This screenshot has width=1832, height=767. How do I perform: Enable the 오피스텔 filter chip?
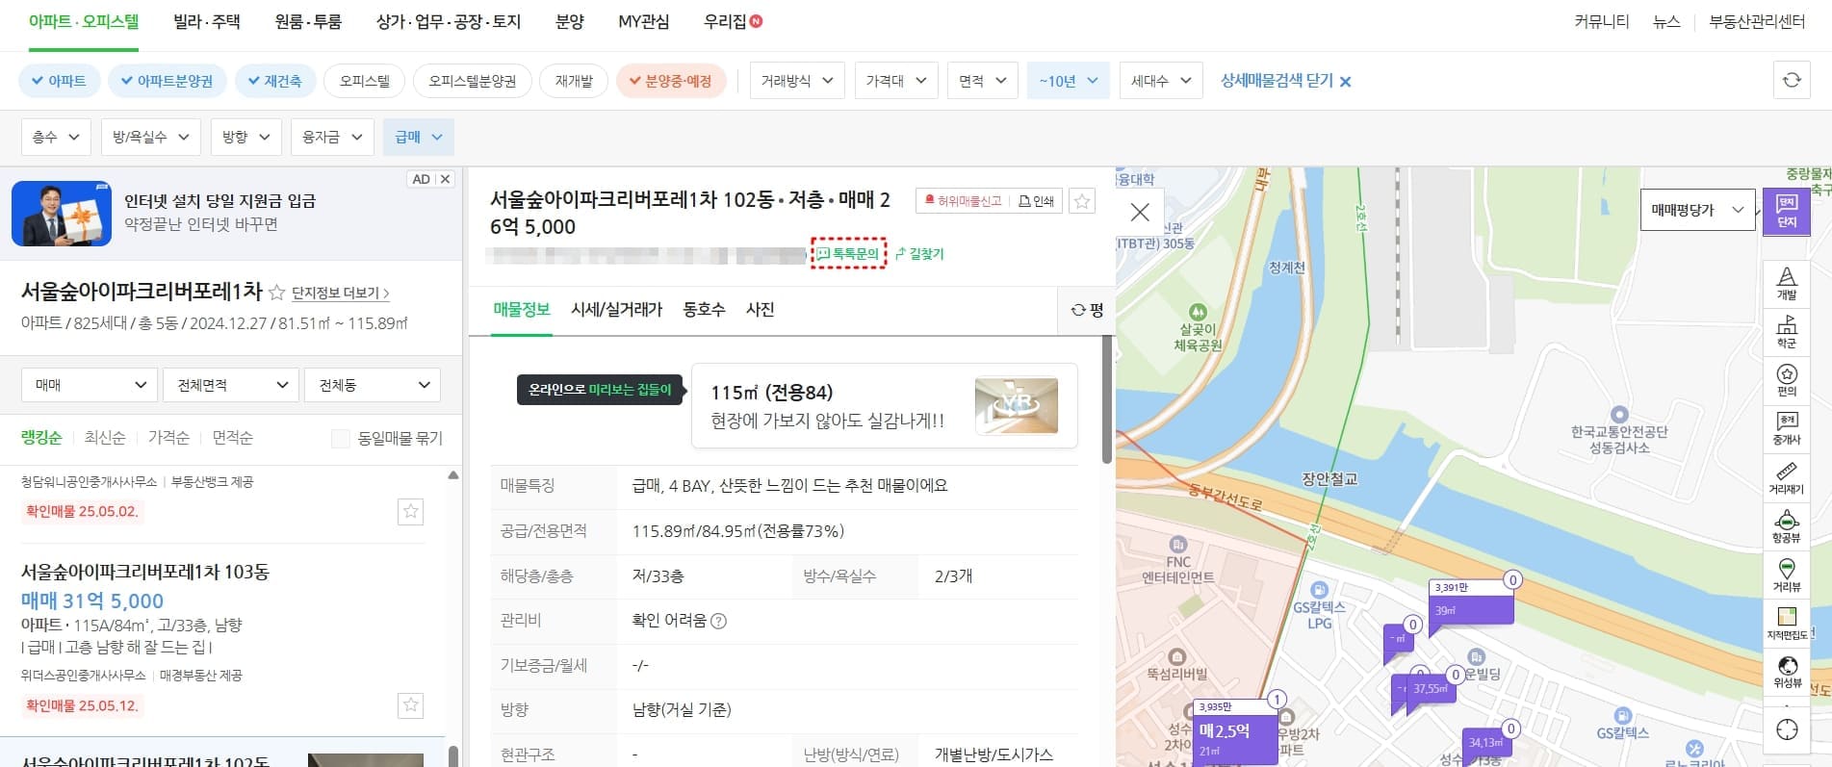(x=364, y=81)
